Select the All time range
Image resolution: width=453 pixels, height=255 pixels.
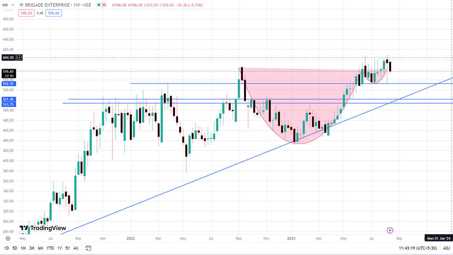coord(76,248)
